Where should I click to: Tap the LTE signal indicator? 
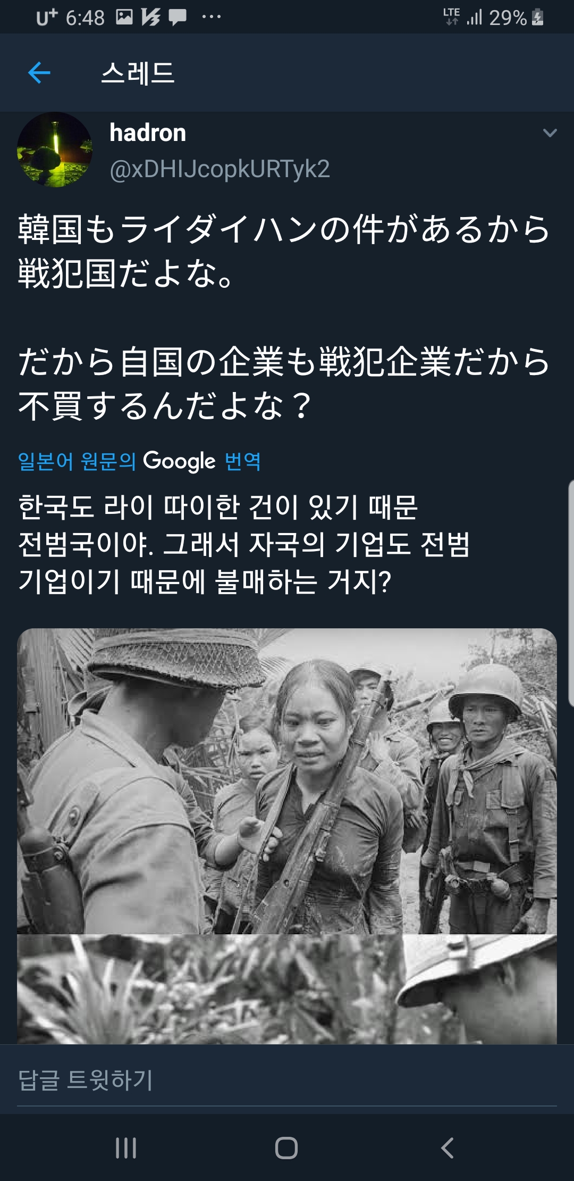coord(452,17)
